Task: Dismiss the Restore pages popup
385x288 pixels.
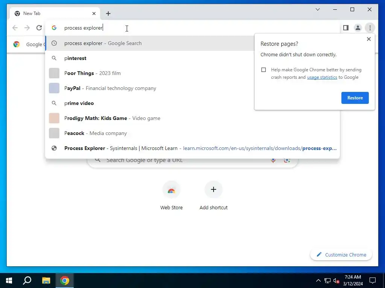Action: [x=368, y=39]
